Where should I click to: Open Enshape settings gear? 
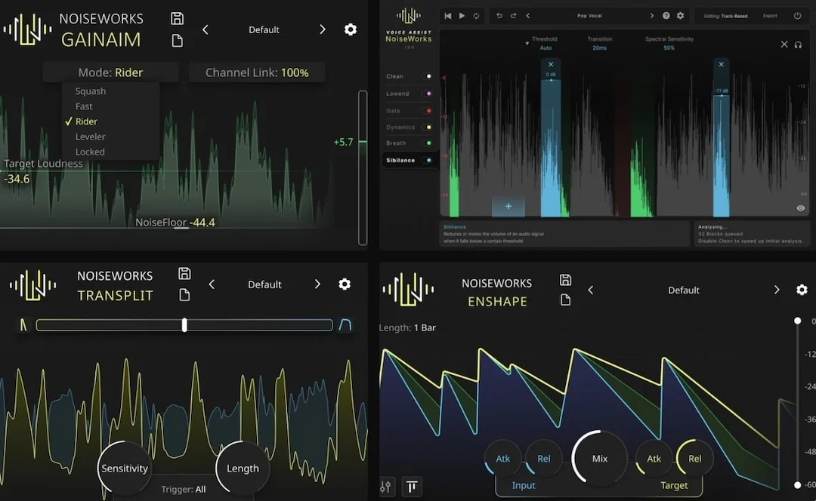pos(802,290)
